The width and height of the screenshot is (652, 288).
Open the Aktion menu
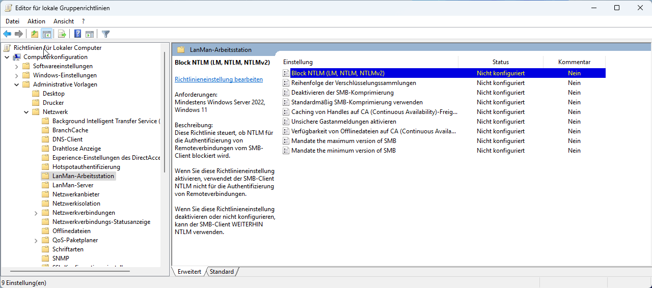point(36,21)
